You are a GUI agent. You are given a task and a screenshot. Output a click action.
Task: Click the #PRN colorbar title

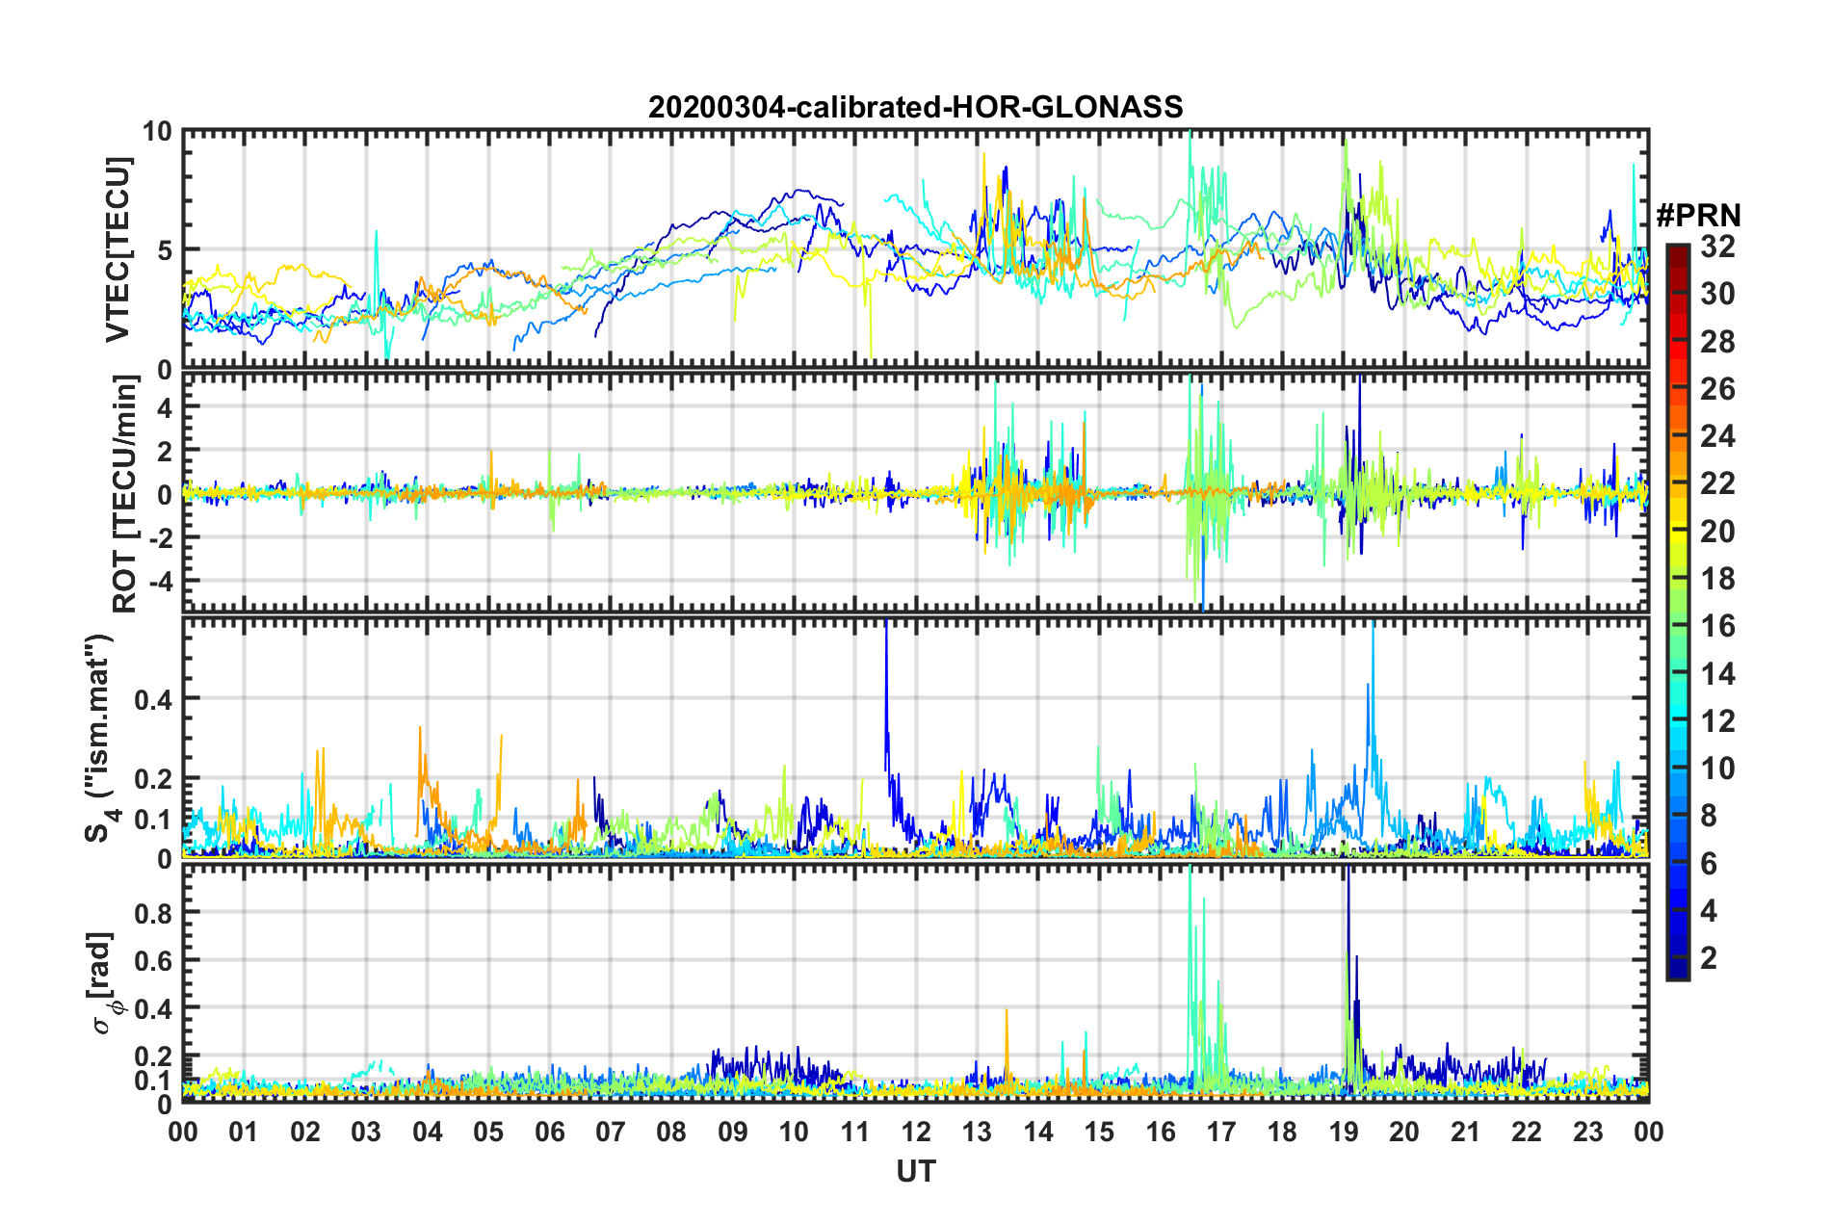pyautogui.click(x=1698, y=215)
